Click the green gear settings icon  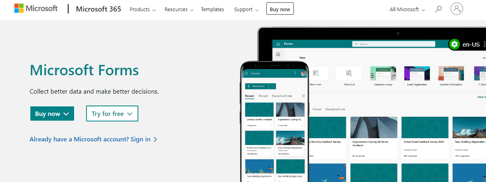(454, 45)
